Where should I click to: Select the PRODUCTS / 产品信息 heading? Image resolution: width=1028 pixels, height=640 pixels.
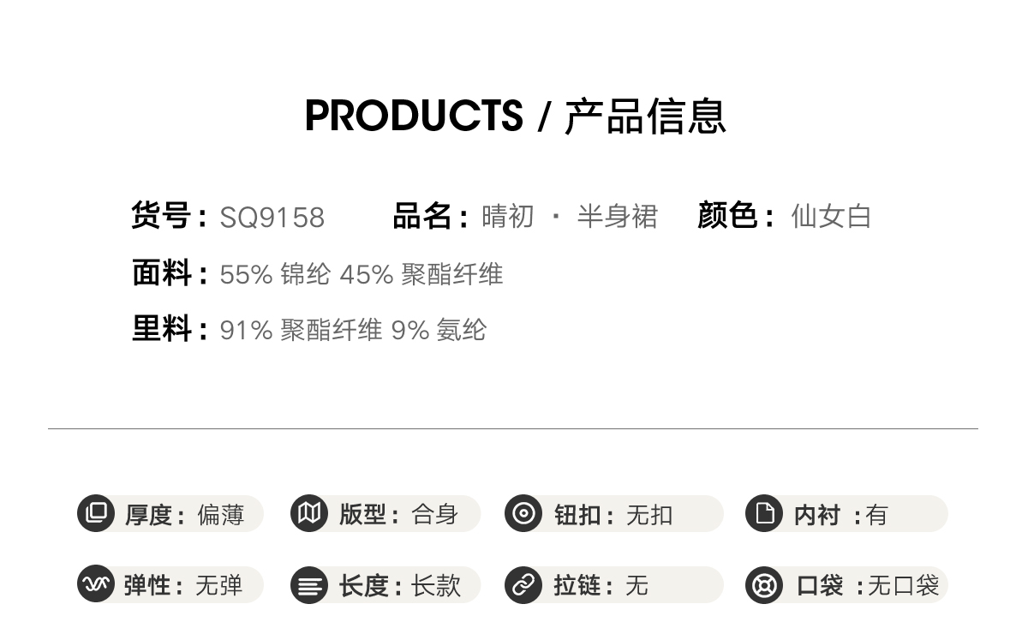[515, 117]
